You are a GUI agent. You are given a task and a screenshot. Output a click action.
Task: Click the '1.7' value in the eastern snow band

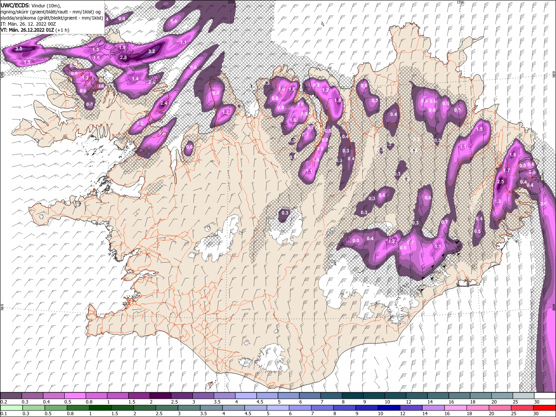pyautogui.click(x=506, y=170)
